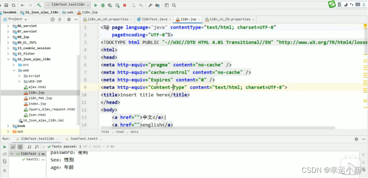The height and width of the screenshot is (178, 368).
Task: Click the Synchronize refresh toolbar icon
Action: [x=14, y=5]
